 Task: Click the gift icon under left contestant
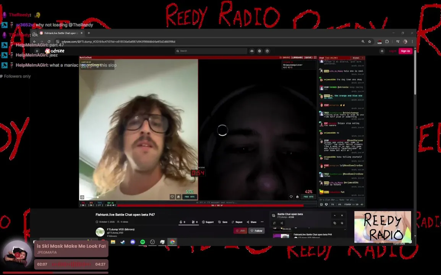[178, 197]
